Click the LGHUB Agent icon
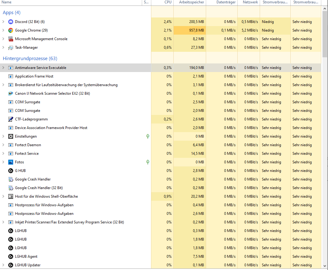This screenshot has height=270, width=328. pos(10,257)
